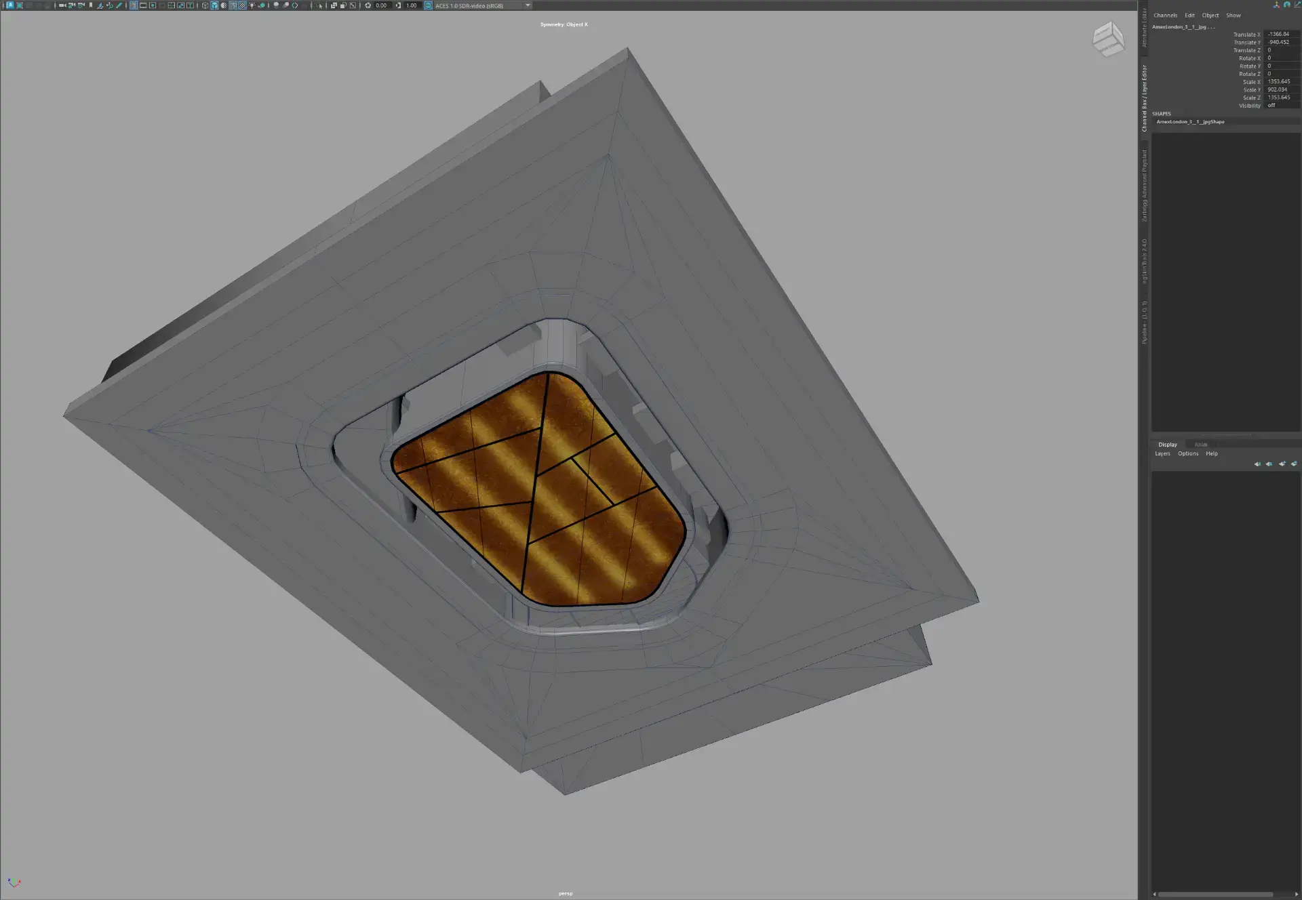The height and width of the screenshot is (900, 1302).
Task: Toggle wireframe on shaded cube icon
Action: click(233, 5)
